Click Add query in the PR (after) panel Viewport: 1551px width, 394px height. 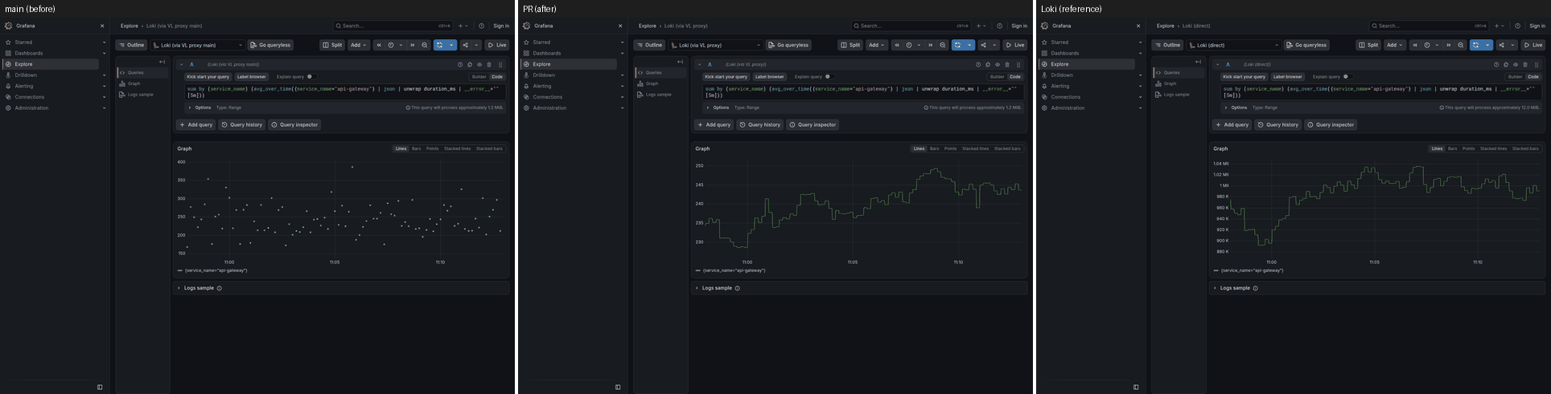tap(714, 124)
